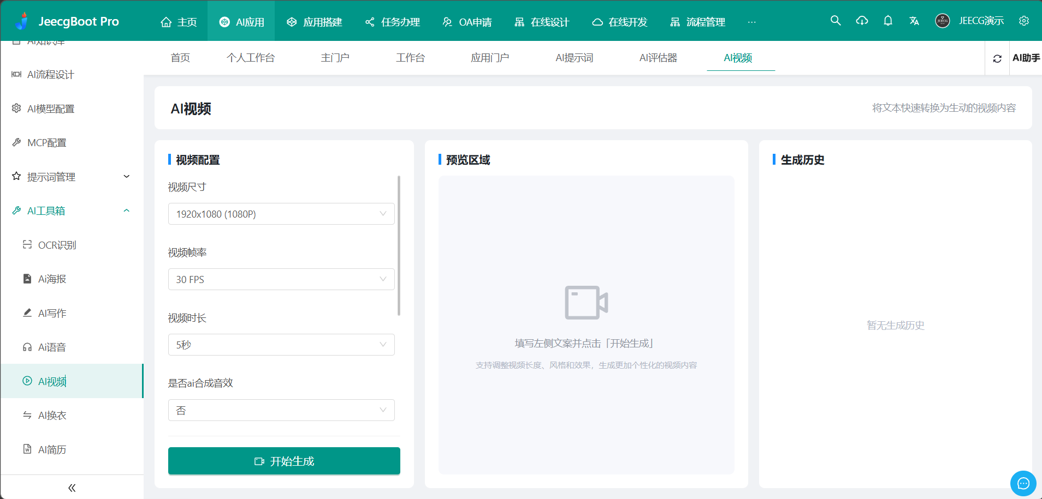Change 是否ai合成音效 from 否
Screen dimensions: 1042x499
(x=281, y=410)
